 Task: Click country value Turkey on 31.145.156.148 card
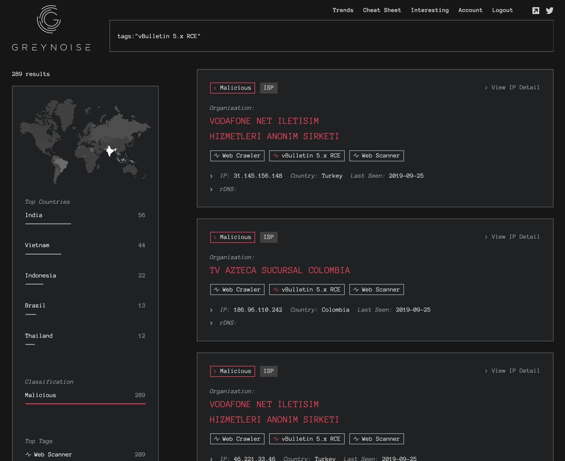332,176
